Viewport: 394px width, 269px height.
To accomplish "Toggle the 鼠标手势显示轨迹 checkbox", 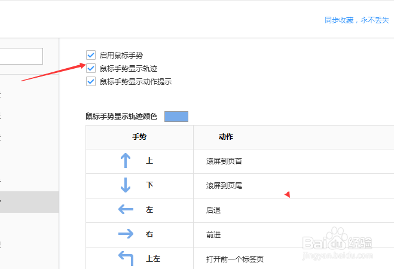I will point(91,68).
